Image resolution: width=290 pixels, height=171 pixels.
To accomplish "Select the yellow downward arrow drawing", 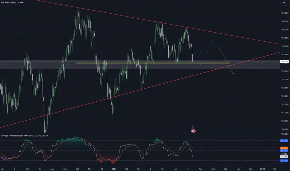I will coord(226,60).
